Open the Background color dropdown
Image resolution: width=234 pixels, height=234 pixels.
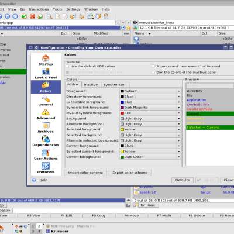click(150, 118)
